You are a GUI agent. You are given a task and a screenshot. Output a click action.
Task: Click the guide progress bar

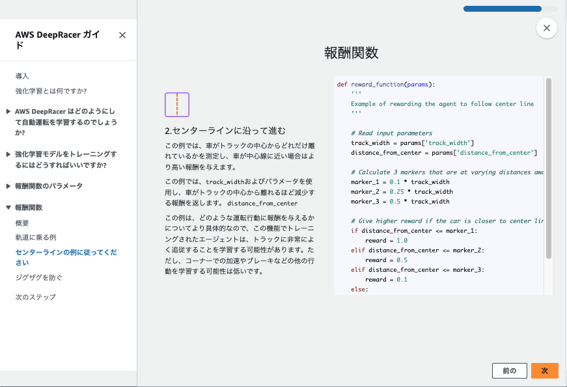point(510,9)
